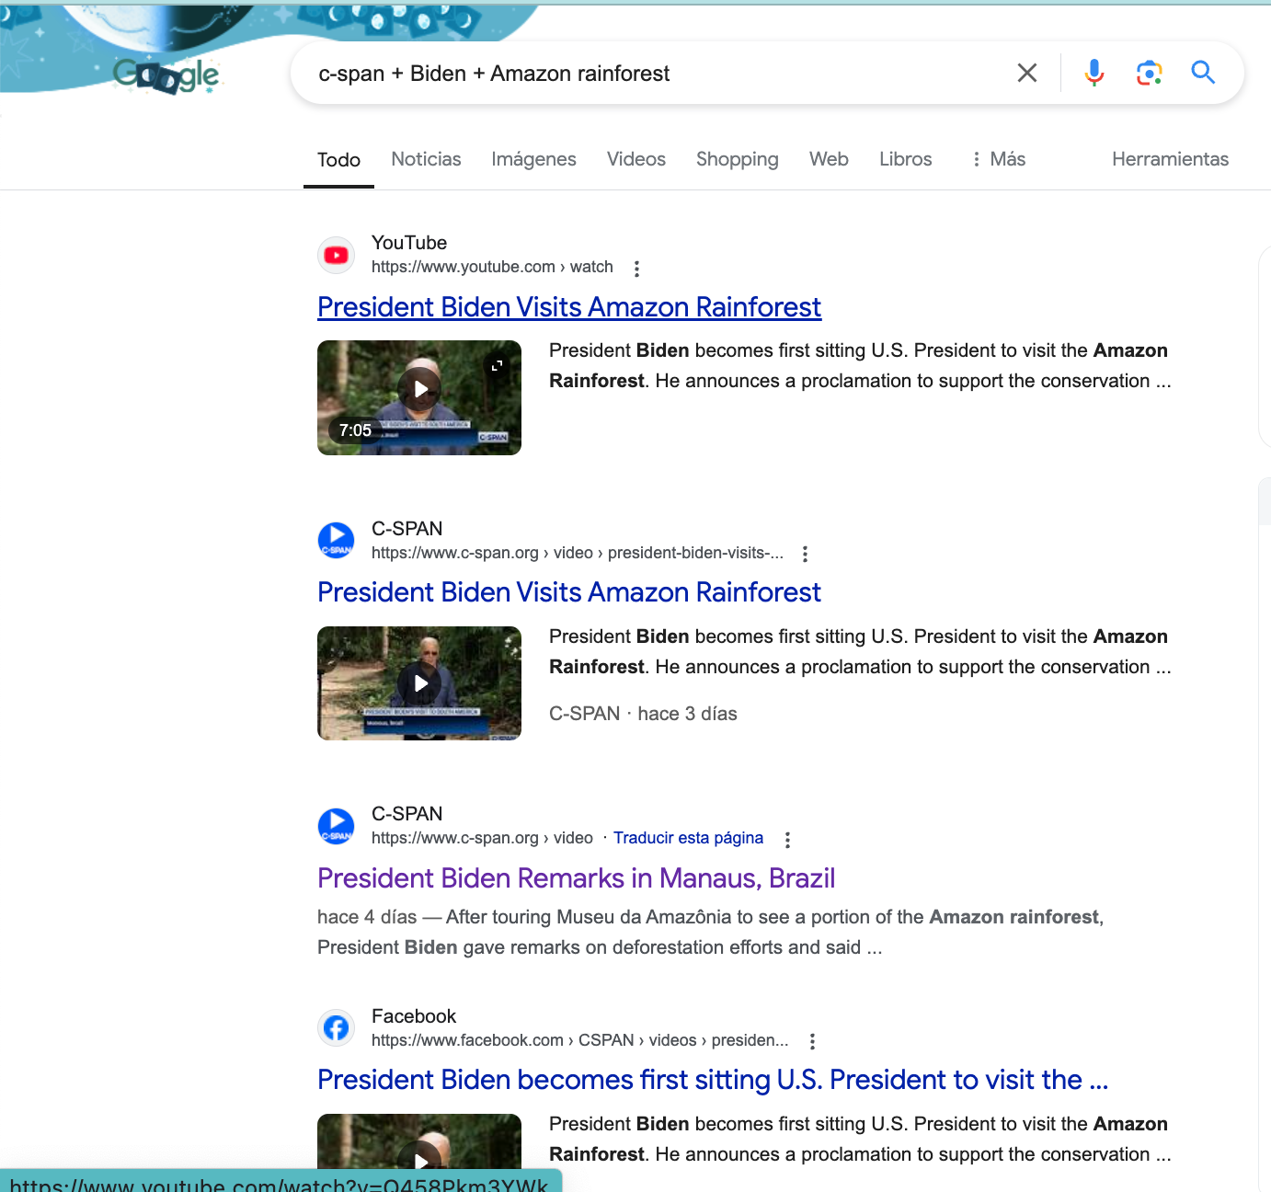1271x1192 pixels.
Task: Click the YouTube favicon icon
Action: [337, 255]
